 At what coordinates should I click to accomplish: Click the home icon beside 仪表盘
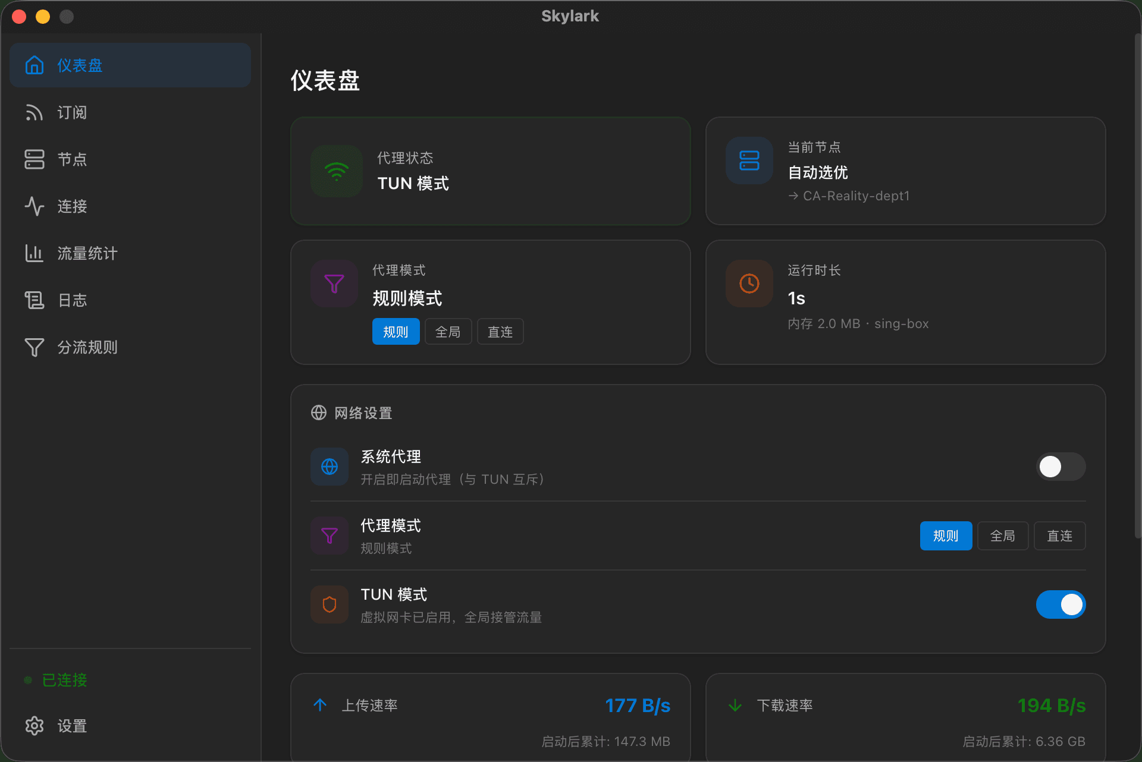pos(34,65)
